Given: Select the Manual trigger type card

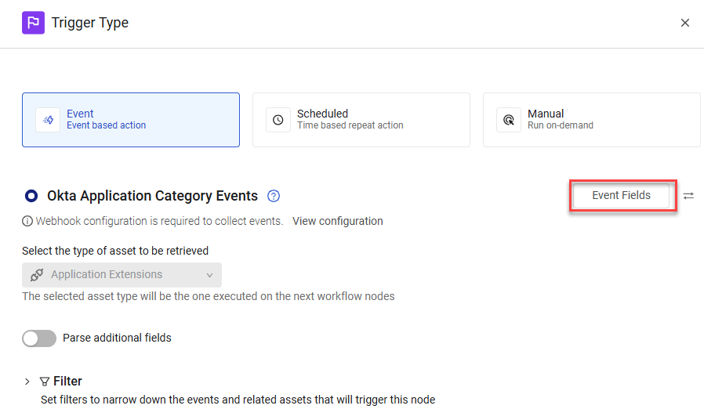Looking at the screenshot, I should (x=592, y=120).
